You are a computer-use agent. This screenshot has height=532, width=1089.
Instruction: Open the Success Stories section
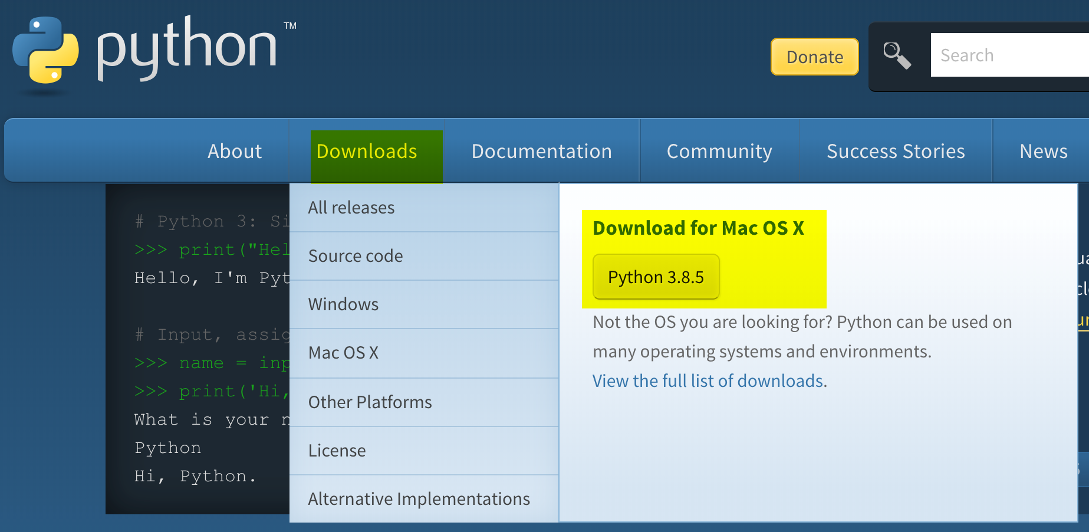coord(895,151)
